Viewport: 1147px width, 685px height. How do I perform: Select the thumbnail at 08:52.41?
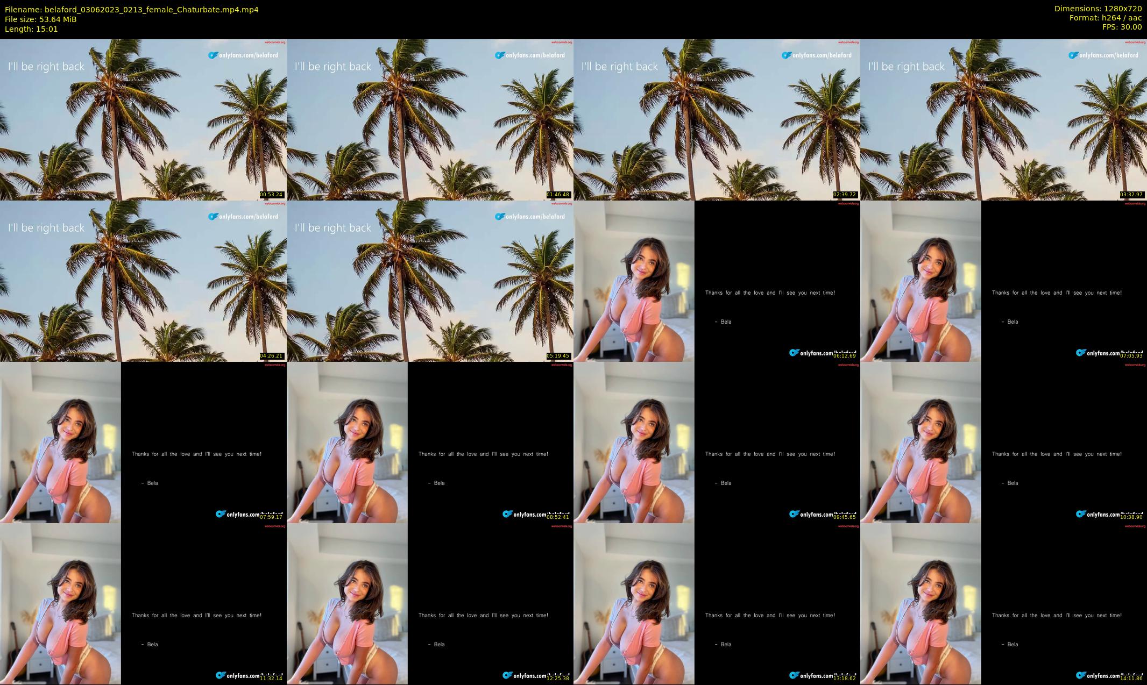pos(430,442)
